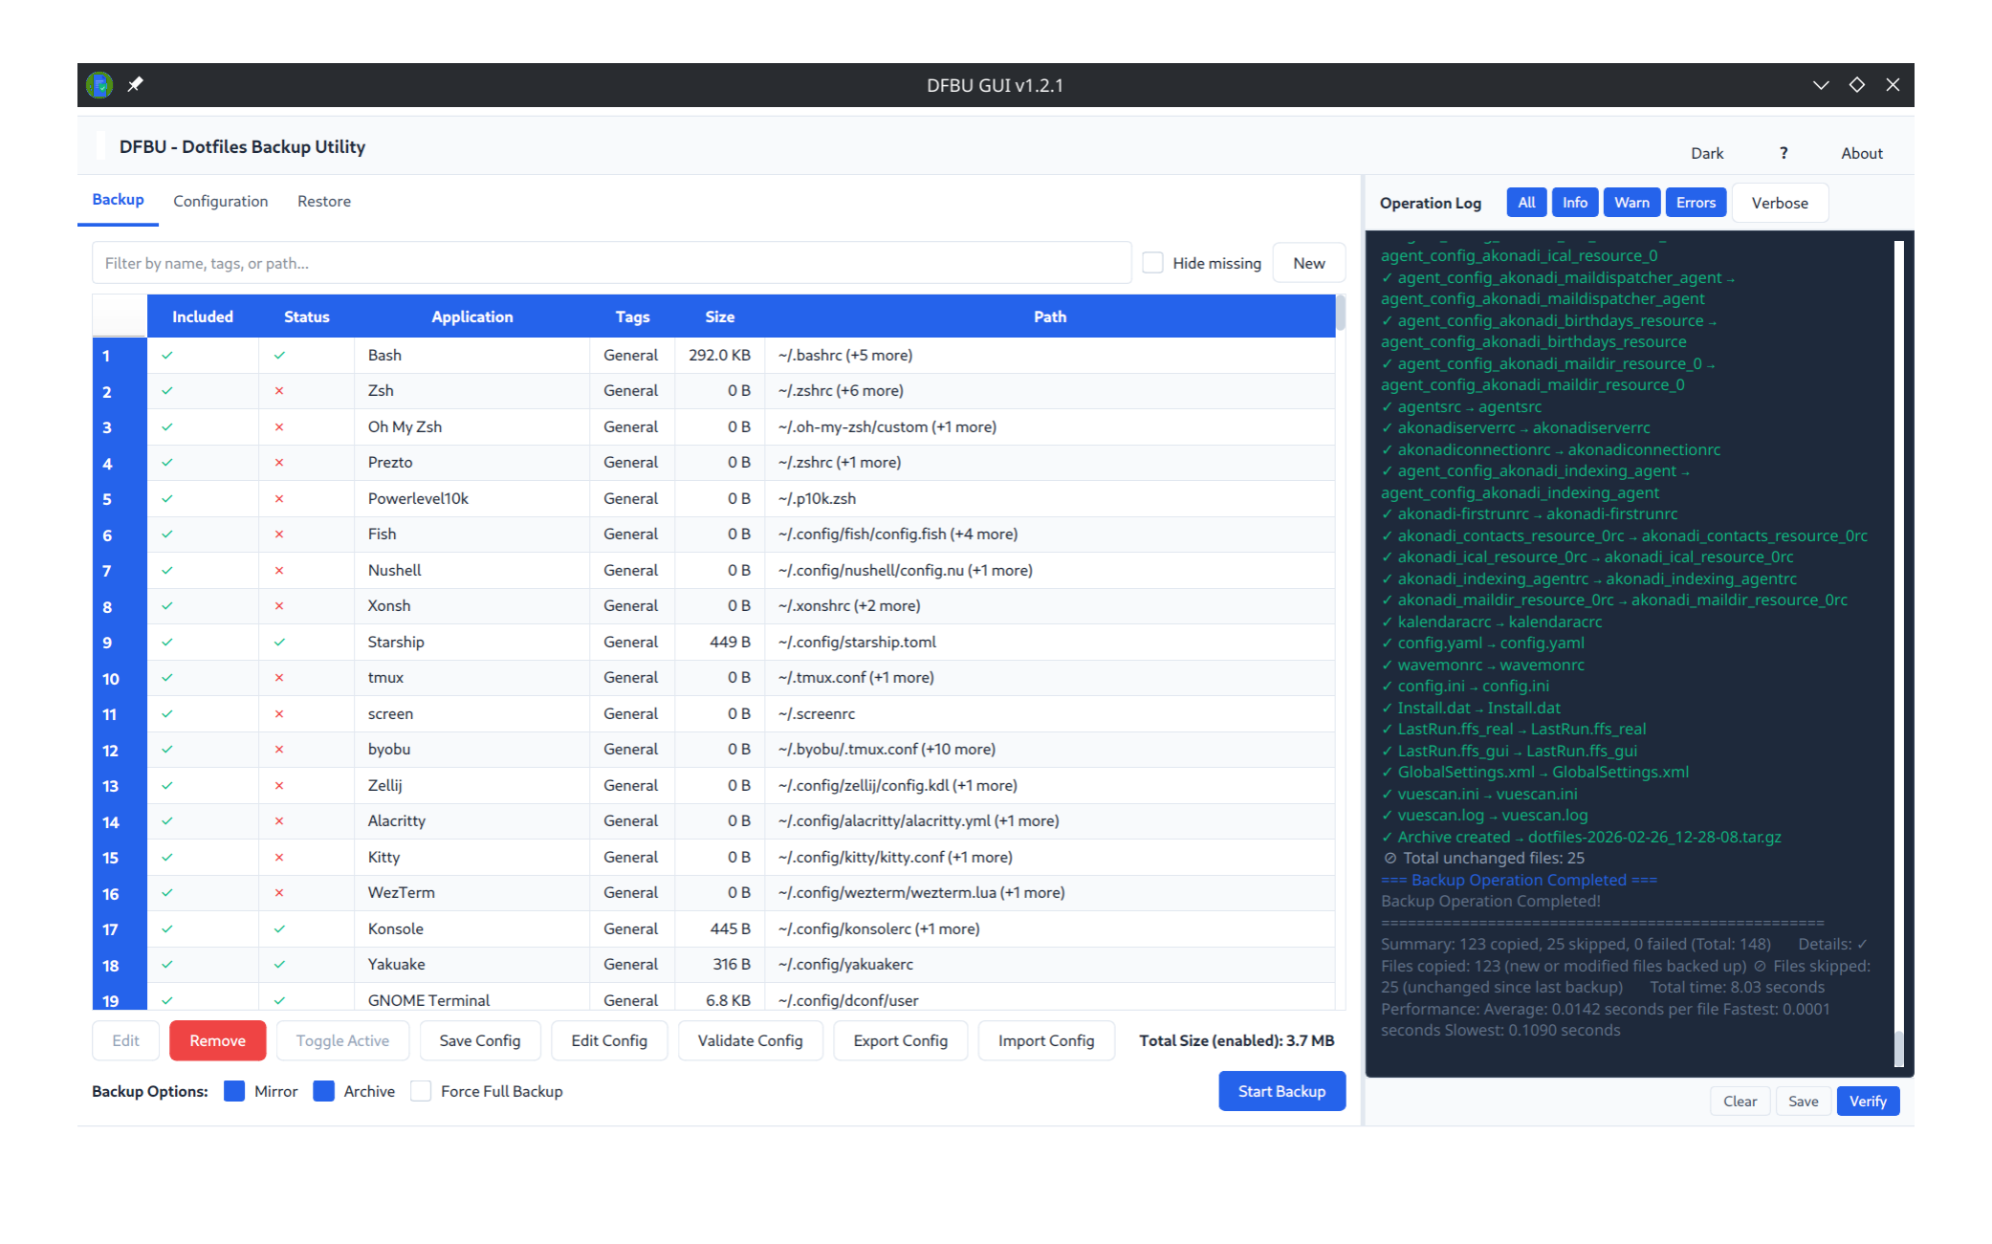This screenshot has height=1244, width=1992.
Task: Toggle Included checkmark on the Zsh row
Action: 166,390
